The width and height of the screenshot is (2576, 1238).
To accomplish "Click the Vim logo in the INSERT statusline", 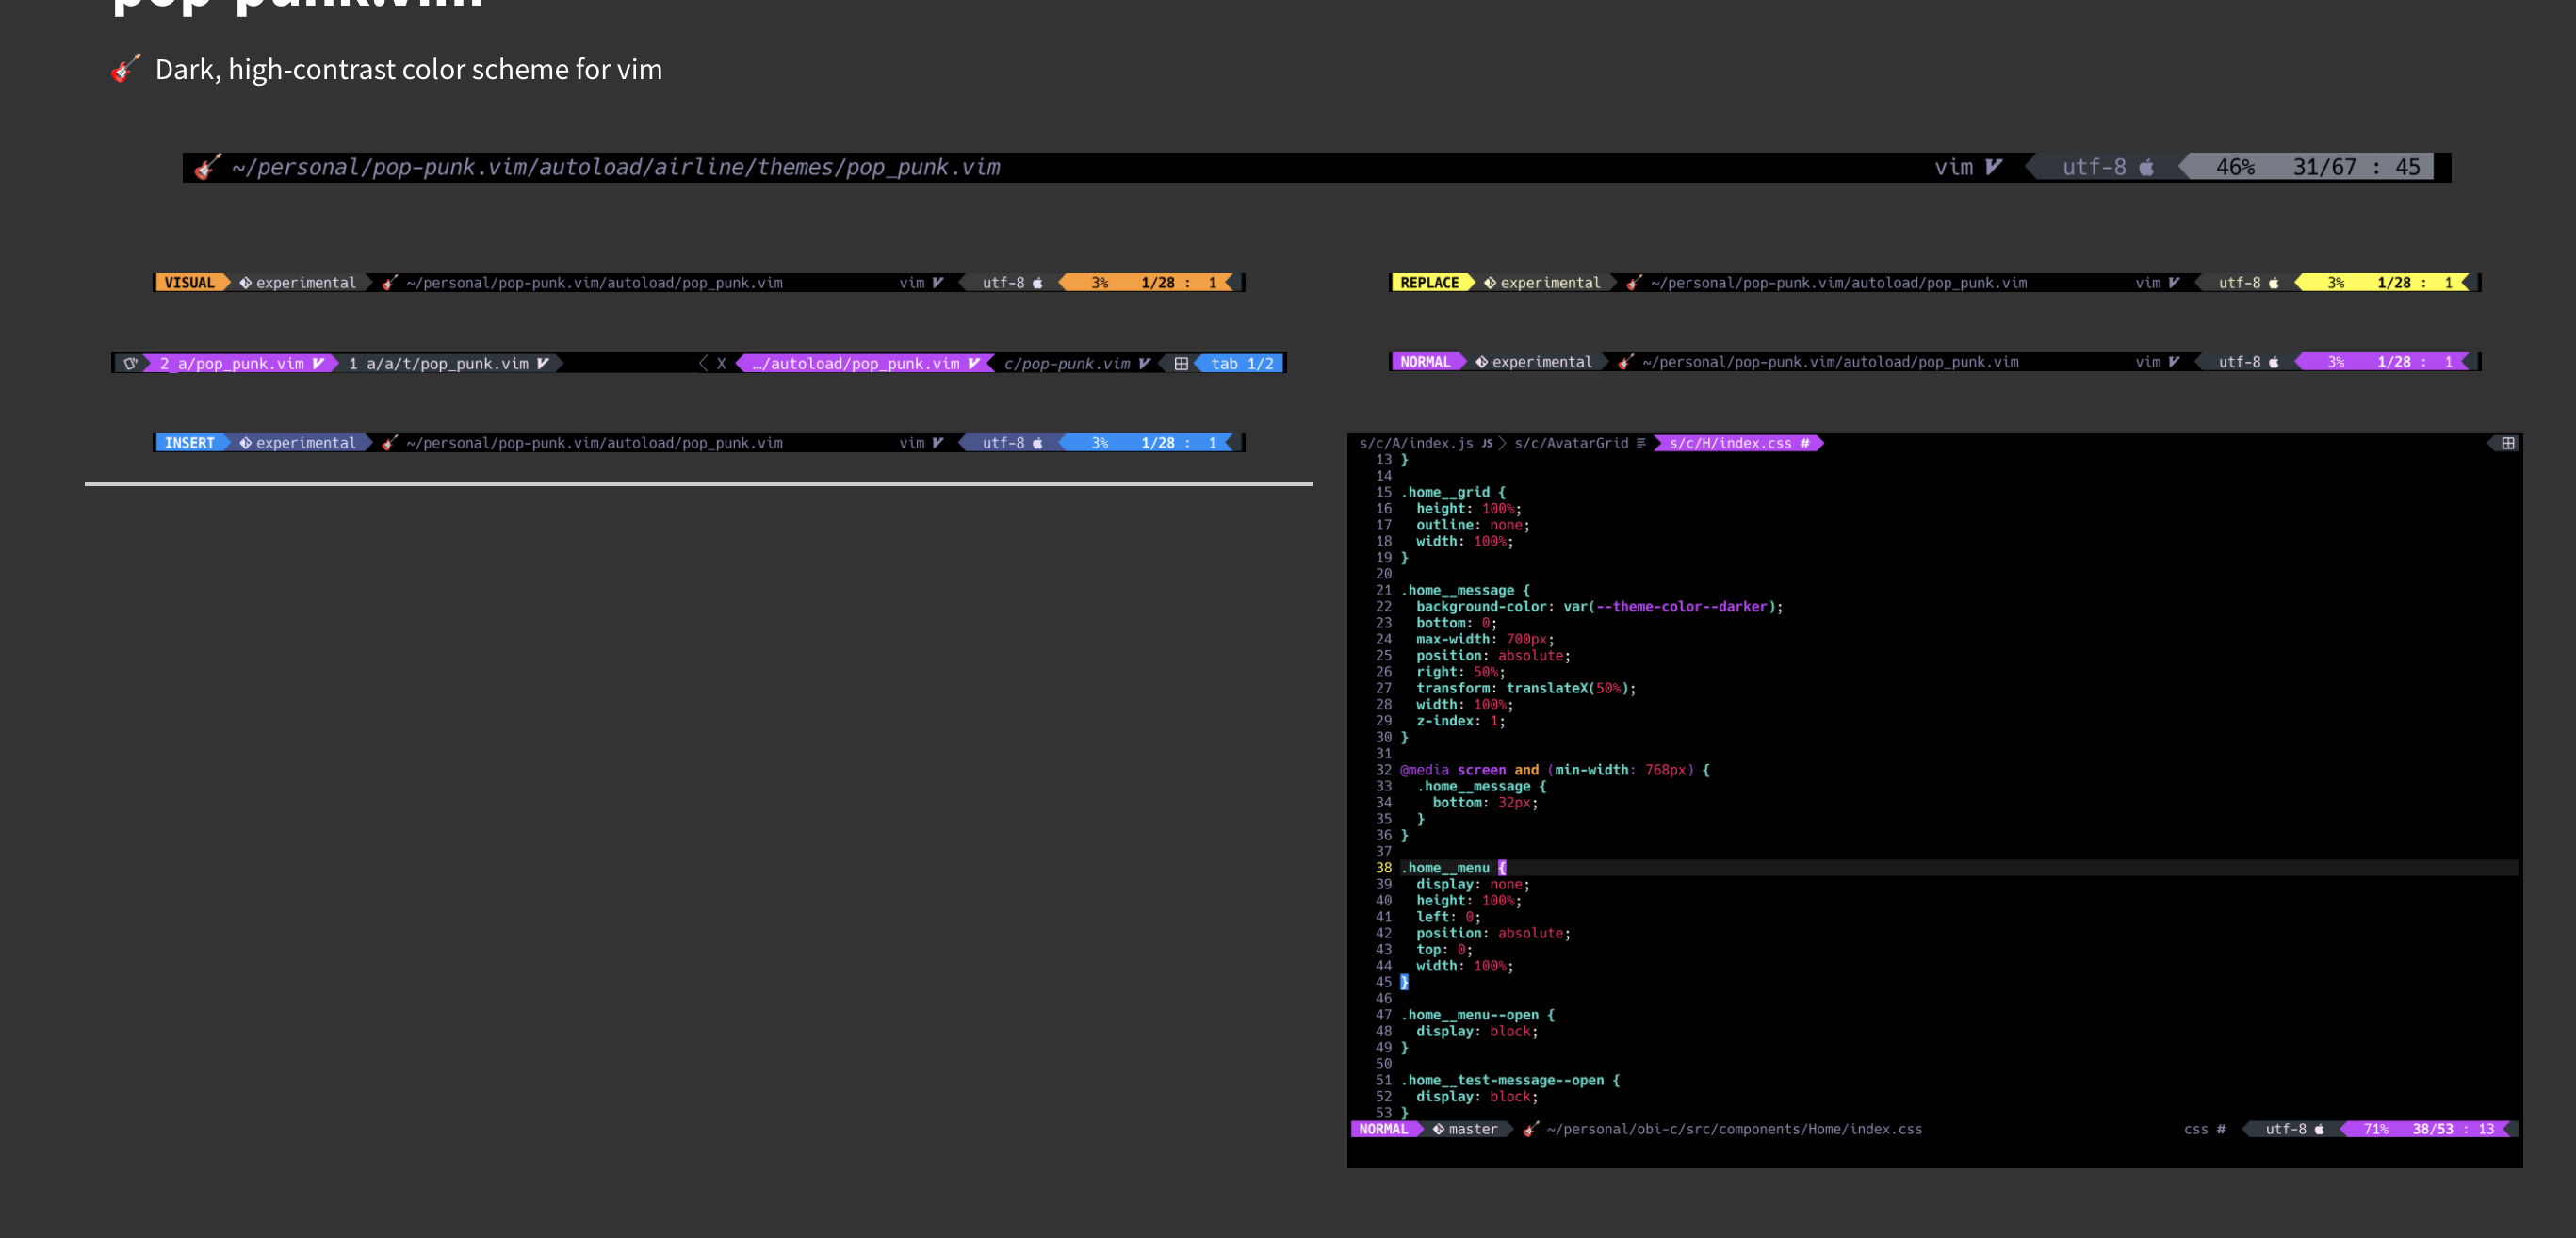I will pos(938,443).
